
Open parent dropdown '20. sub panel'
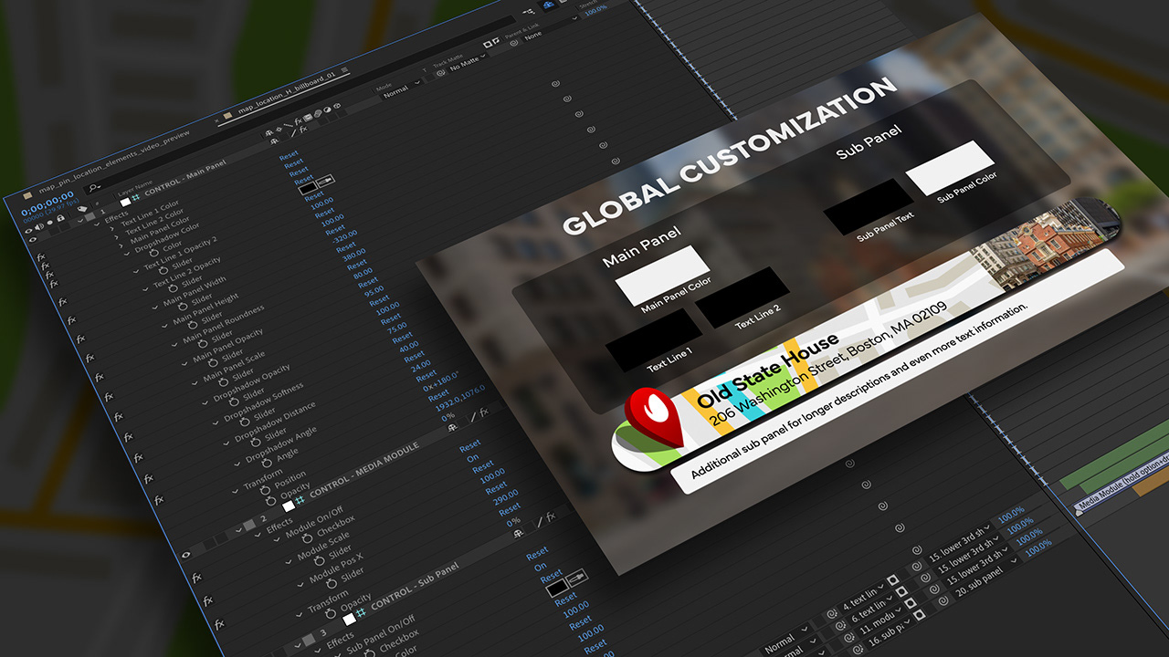pos(986,579)
